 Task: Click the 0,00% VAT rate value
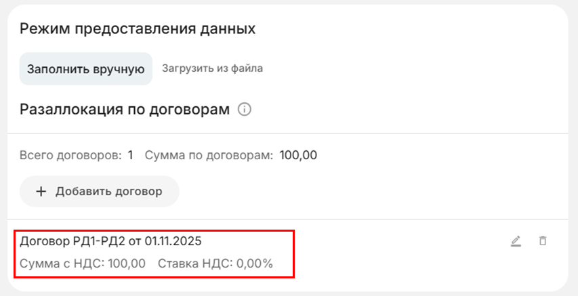pos(254,263)
